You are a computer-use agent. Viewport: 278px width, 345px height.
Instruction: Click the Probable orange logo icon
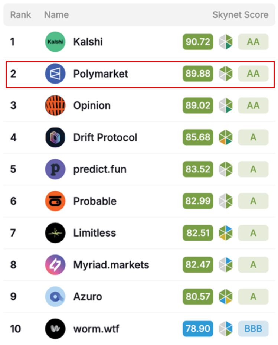click(55, 201)
